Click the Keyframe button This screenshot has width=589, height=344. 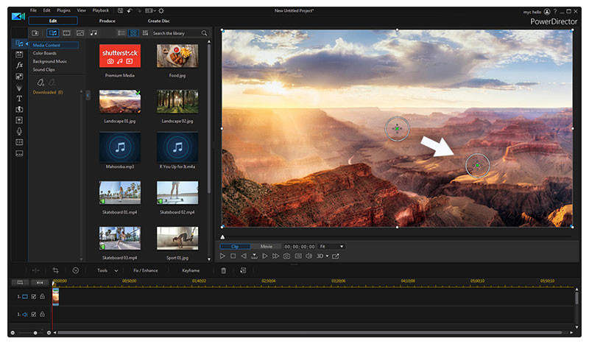point(191,270)
